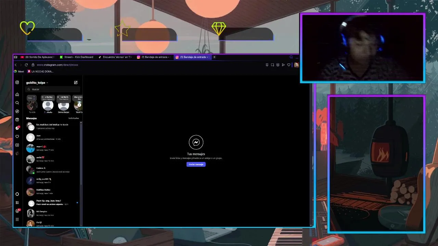Click the instagram.com address bar URL
This screenshot has width=438, height=246.
[x=57, y=65]
